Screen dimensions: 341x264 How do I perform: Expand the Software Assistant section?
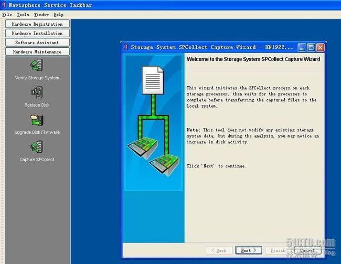pos(37,43)
